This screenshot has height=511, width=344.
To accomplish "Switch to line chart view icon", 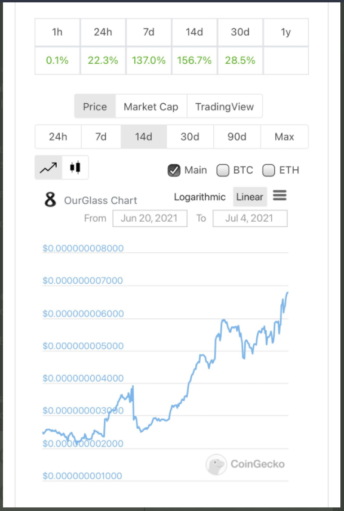I will click(48, 168).
